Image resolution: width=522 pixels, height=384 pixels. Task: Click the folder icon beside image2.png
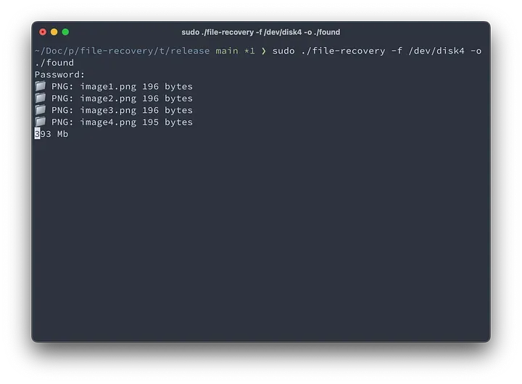pyautogui.click(x=41, y=98)
